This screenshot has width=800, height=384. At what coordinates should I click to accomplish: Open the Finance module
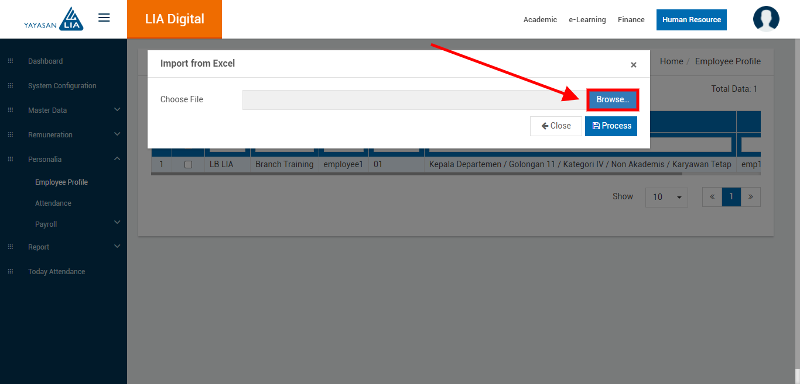point(631,20)
